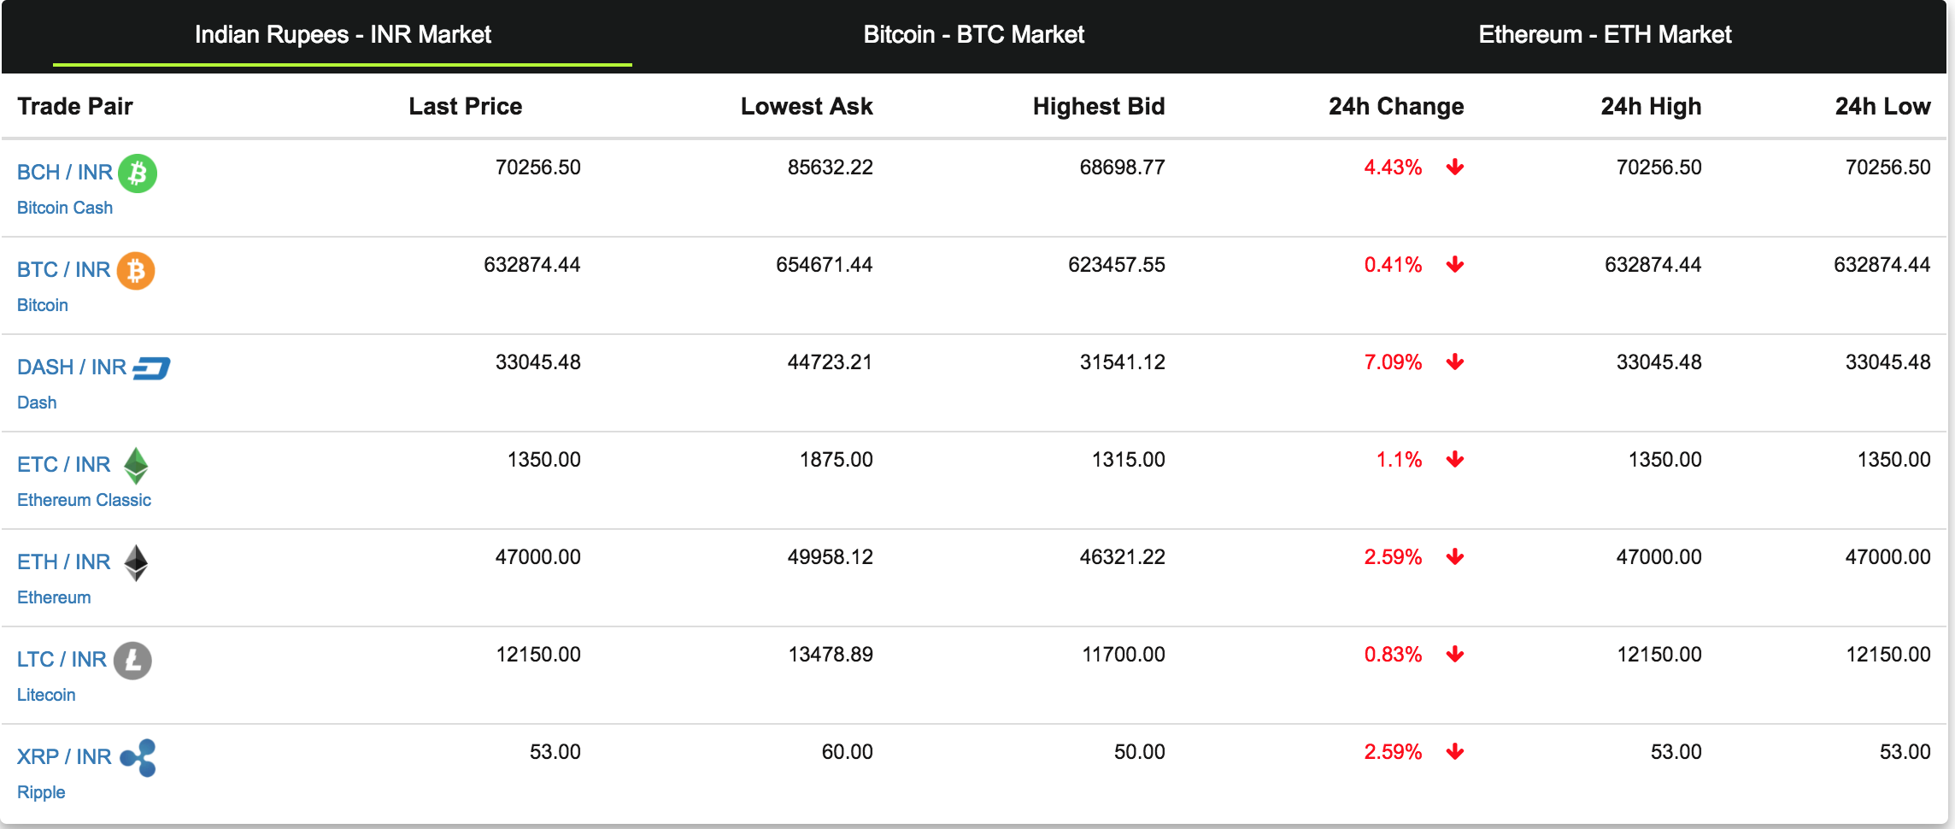This screenshot has width=1955, height=829.
Task: Click the blue Ripple logo icon
Action: point(138,758)
